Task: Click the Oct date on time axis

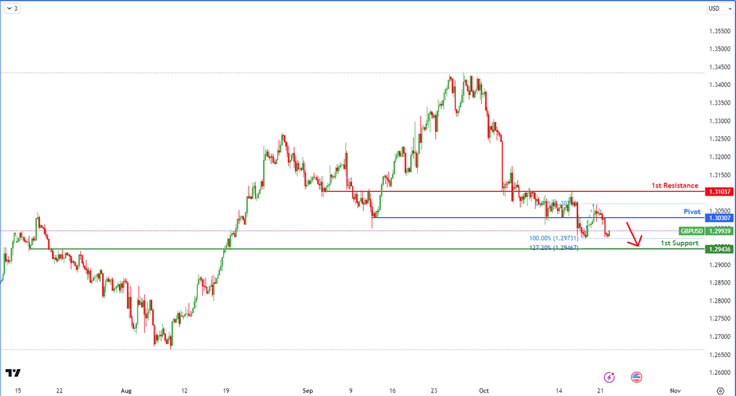Action: (x=484, y=391)
